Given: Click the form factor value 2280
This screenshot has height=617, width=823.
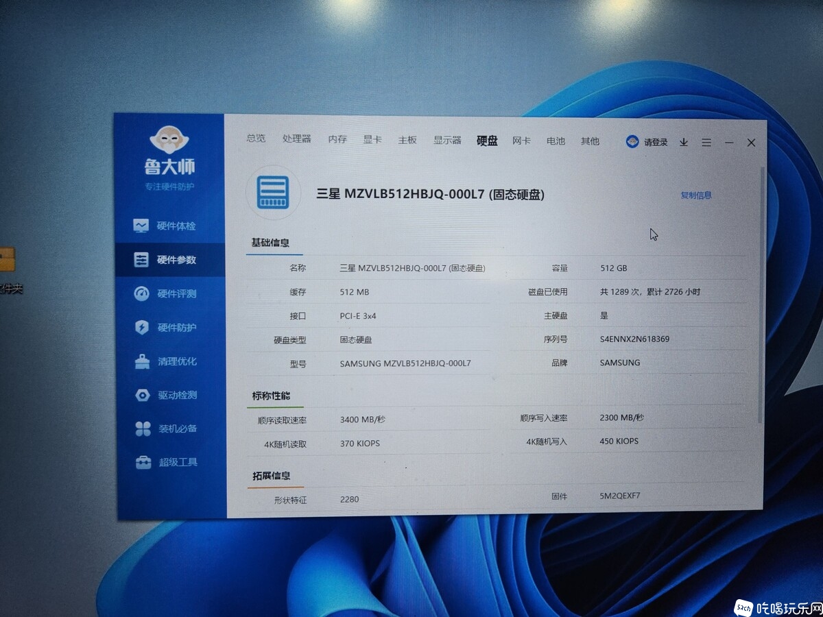Looking at the screenshot, I should (x=350, y=500).
